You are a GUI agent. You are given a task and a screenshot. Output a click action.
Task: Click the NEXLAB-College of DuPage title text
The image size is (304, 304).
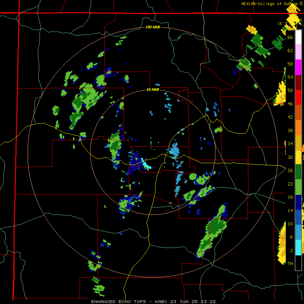click(272, 4)
